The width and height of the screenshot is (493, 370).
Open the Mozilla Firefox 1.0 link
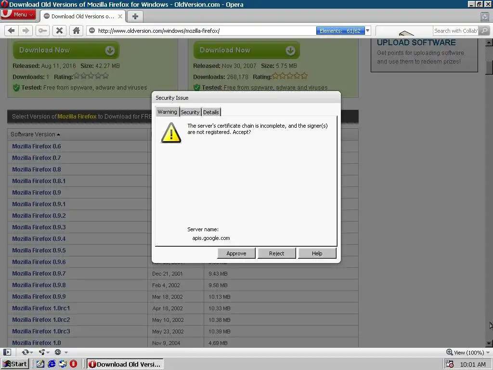pos(37,343)
